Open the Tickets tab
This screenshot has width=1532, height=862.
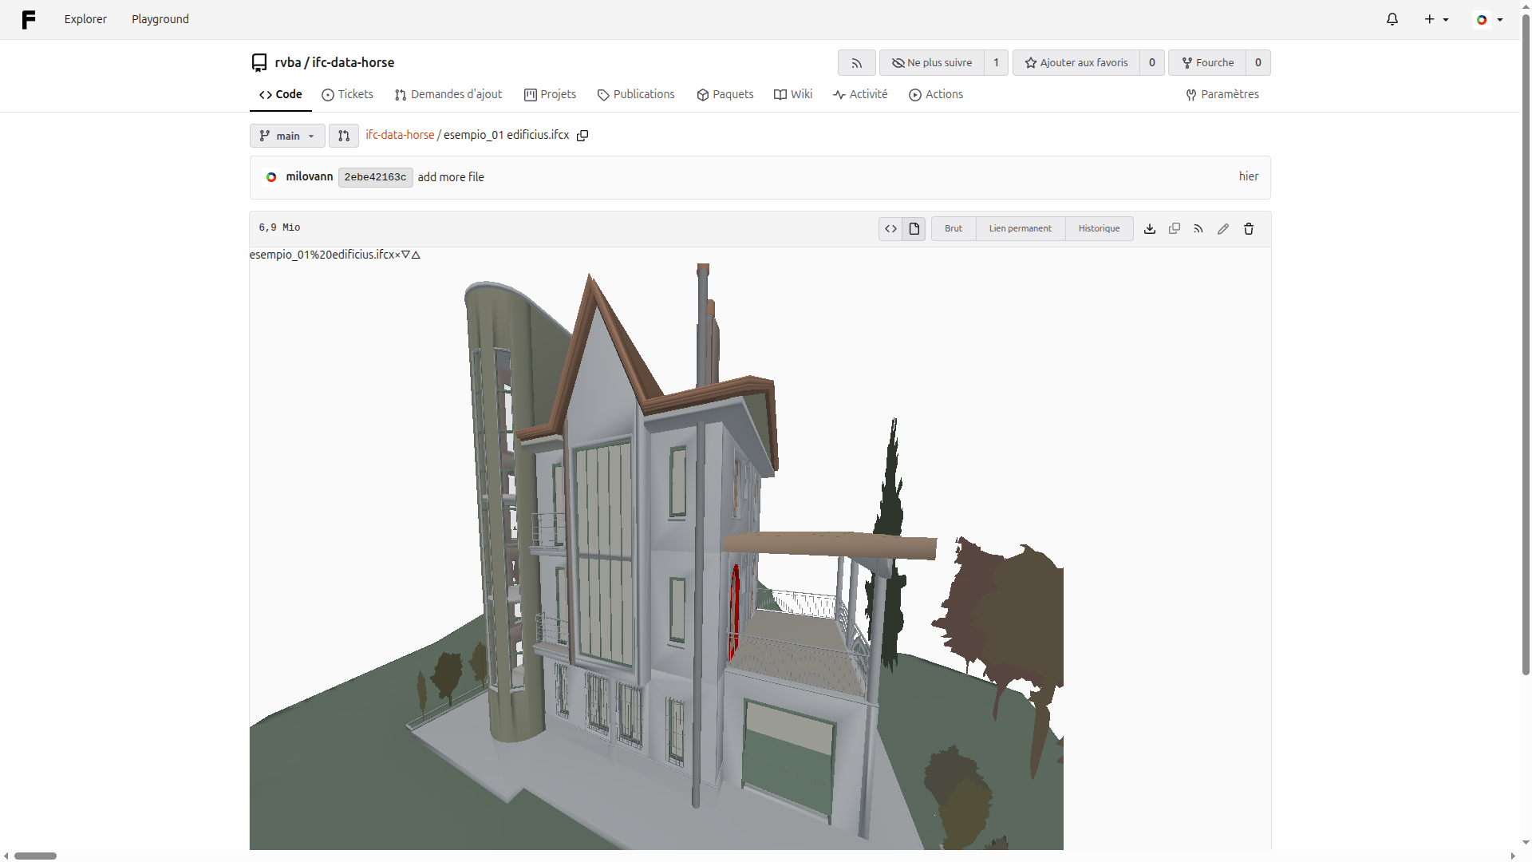pyautogui.click(x=347, y=94)
